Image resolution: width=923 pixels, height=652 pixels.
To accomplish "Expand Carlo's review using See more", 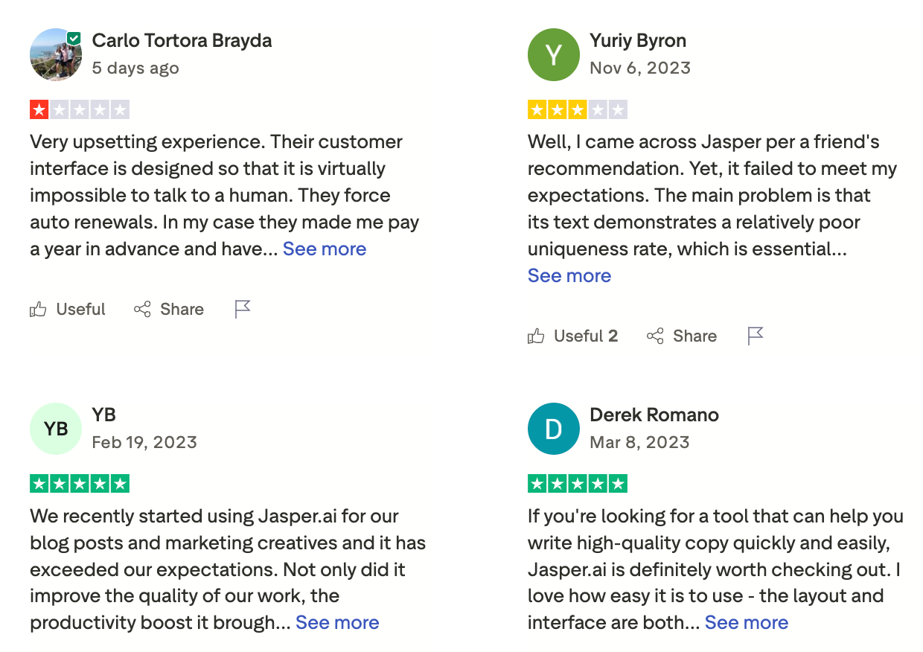I will [325, 249].
